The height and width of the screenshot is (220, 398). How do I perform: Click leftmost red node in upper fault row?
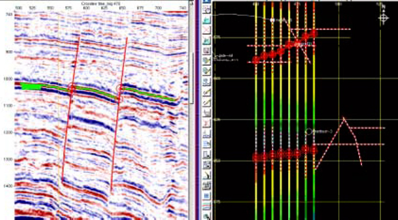pyautogui.click(x=256, y=59)
